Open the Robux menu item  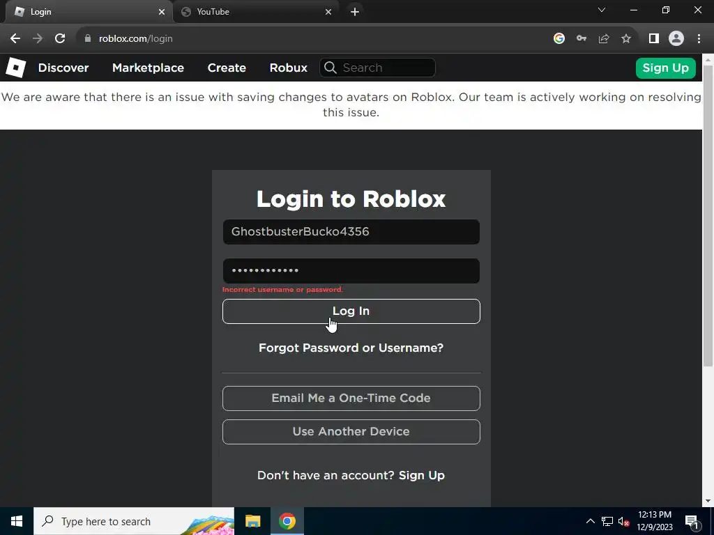click(288, 68)
